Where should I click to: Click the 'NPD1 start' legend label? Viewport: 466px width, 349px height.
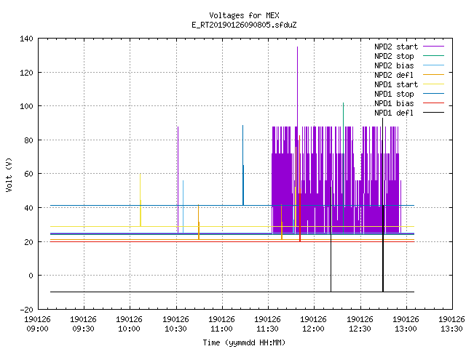tap(396, 84)
